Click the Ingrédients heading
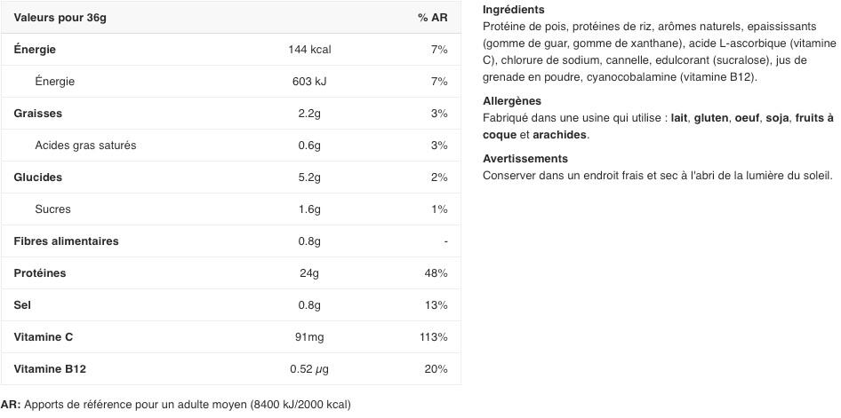 point(513,10)
